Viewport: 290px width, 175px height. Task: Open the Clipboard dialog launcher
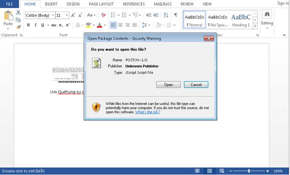21,35
